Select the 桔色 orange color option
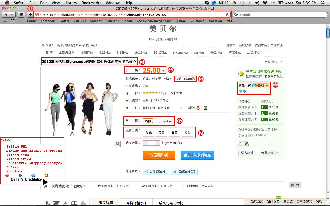330x206 pixels. pyautogui.click(x=187, y=132)
